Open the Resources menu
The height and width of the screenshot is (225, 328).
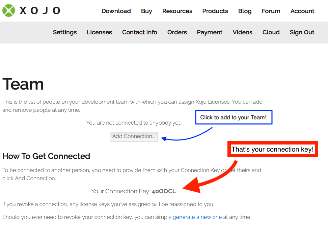(x=177, y=11)
